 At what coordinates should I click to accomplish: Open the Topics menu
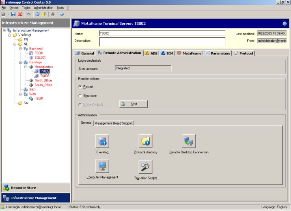[26, 8]
